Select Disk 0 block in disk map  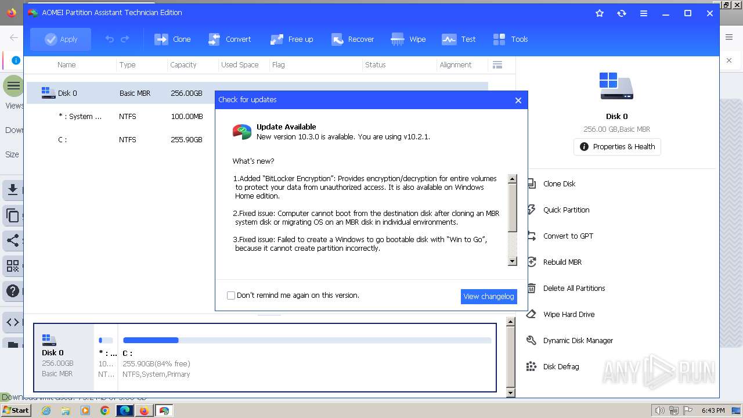point(64,357)
